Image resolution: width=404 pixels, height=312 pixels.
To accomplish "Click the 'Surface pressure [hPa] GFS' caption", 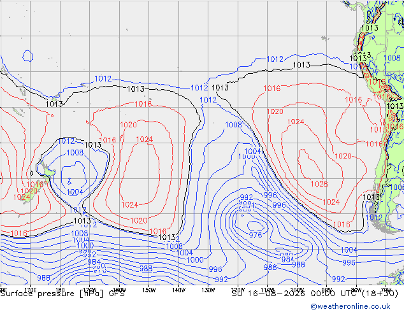I will point(62,294).
